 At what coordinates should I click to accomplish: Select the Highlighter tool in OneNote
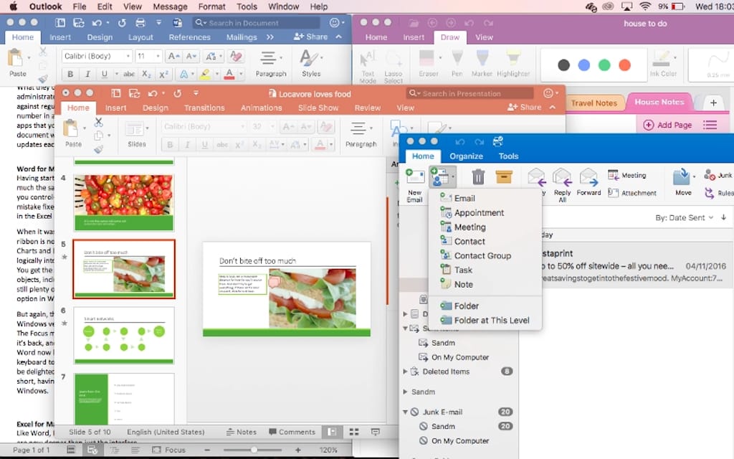pos(513,63)
